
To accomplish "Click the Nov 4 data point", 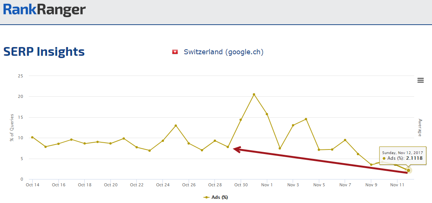I will point(306,119).
